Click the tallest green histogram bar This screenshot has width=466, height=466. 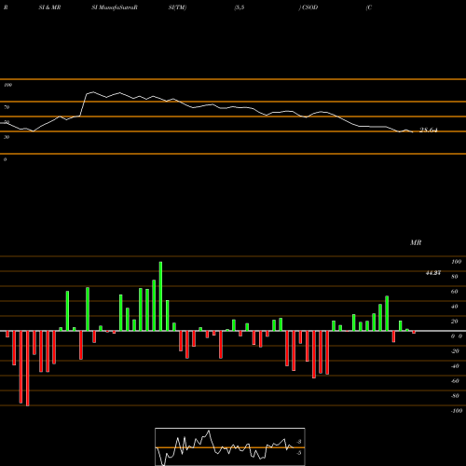pos(160,296)
